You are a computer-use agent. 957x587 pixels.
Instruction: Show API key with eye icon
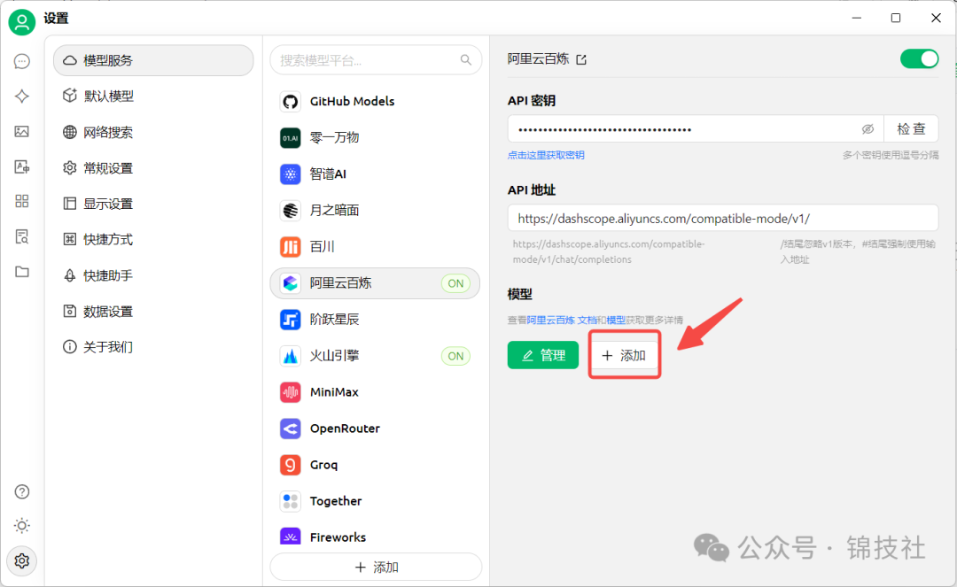click(868, 129)
